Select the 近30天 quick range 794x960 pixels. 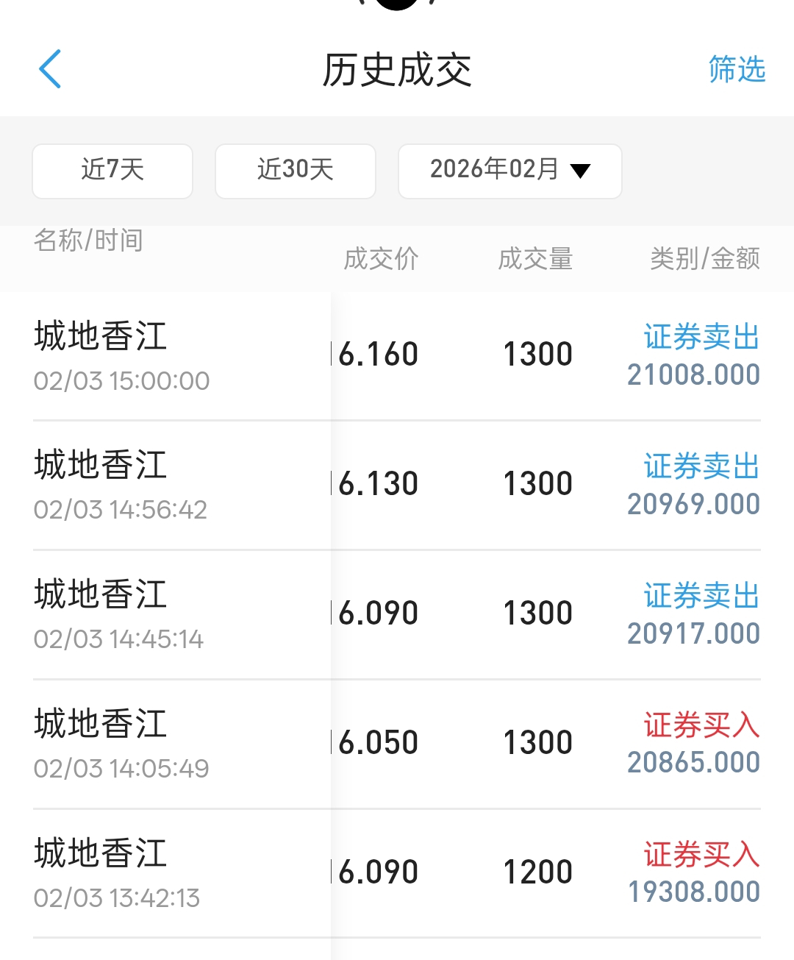(296, 171)
